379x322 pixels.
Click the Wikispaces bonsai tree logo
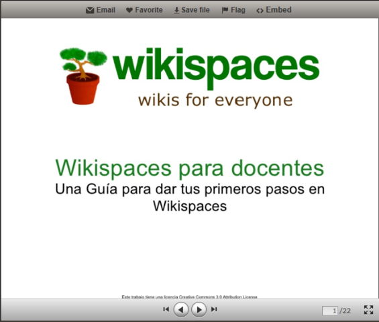(x=83, y=76)
